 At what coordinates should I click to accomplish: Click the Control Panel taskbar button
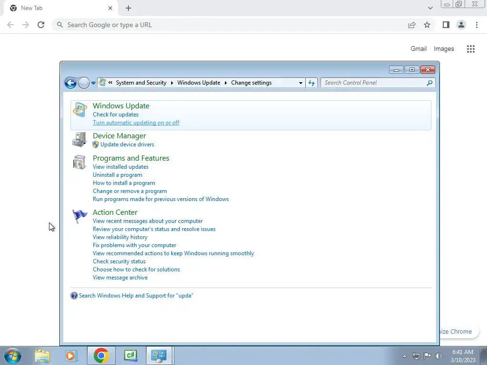(159, 355)
